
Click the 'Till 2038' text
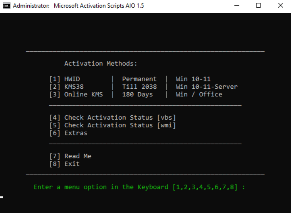click(x=140, y=87)
